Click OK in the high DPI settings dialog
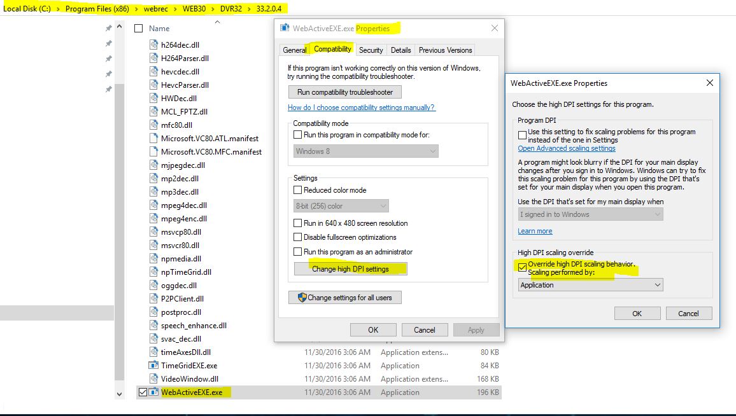The height and width of the screenshot is (416, 736). click(637, 314)
